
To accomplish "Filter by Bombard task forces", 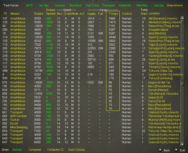I will click(x=76, y=5).
